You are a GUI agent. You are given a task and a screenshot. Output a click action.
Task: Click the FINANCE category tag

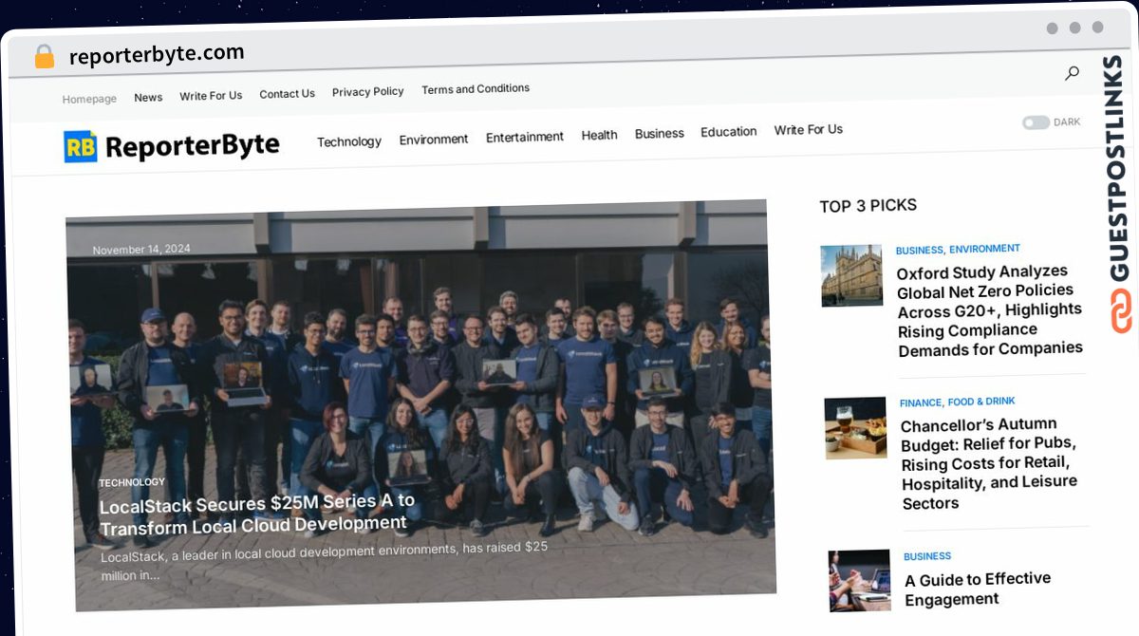click(x=921, y=402)
